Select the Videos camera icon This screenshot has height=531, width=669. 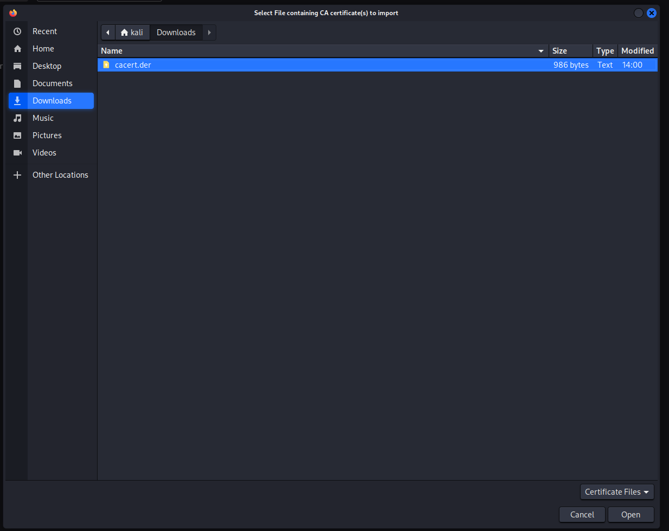pos(17,153)
